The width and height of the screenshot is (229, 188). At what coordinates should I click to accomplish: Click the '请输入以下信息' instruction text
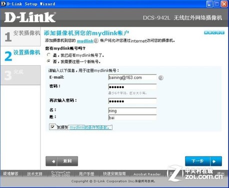pos(83,71)
